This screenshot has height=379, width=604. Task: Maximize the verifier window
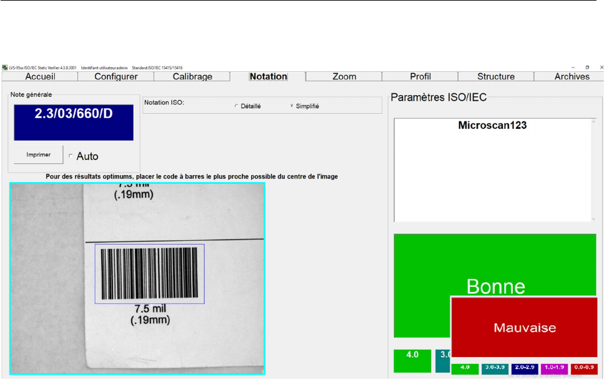[587, 68]
